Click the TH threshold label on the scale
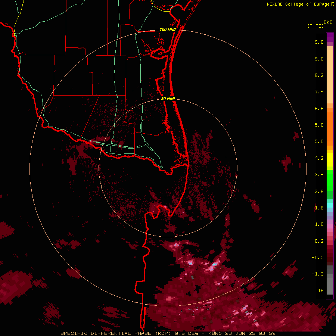 tap(321, 291)
